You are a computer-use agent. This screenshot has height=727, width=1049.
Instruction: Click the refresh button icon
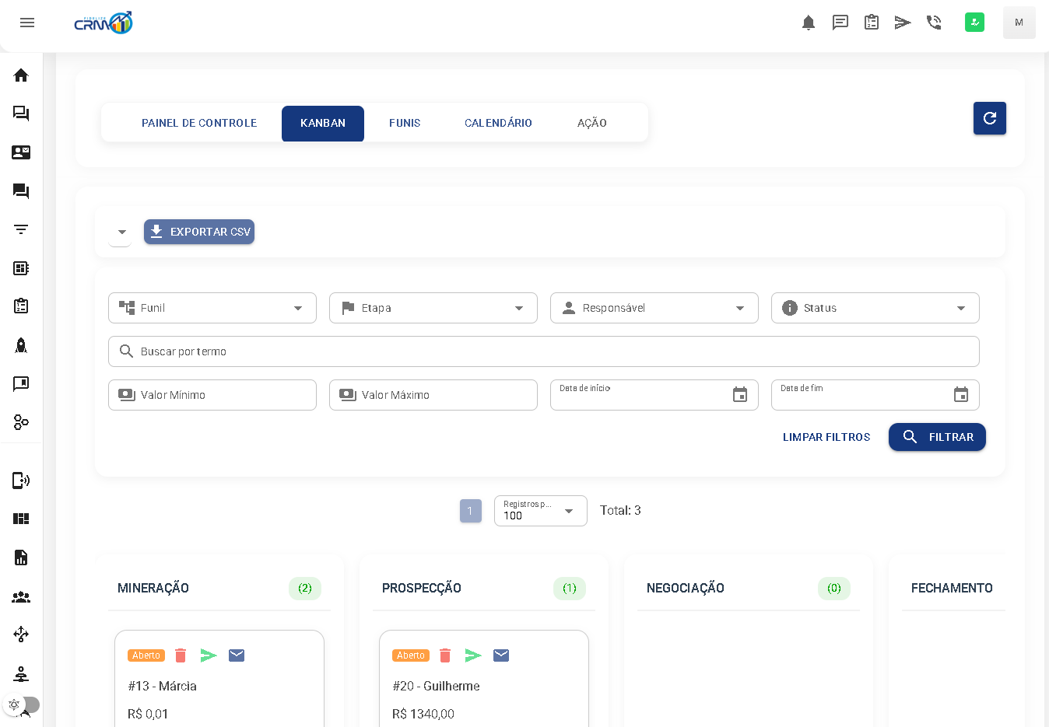[x=989, y=118]
